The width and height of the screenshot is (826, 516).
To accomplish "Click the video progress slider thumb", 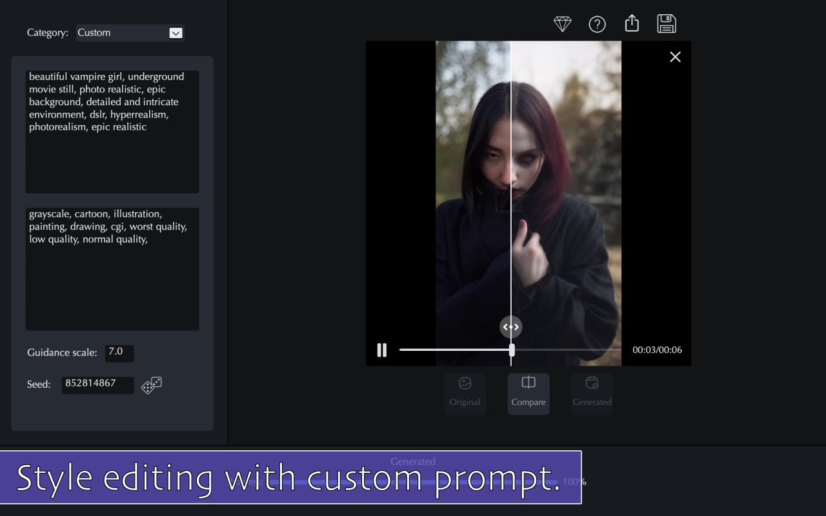I will [x=512, y=350].
